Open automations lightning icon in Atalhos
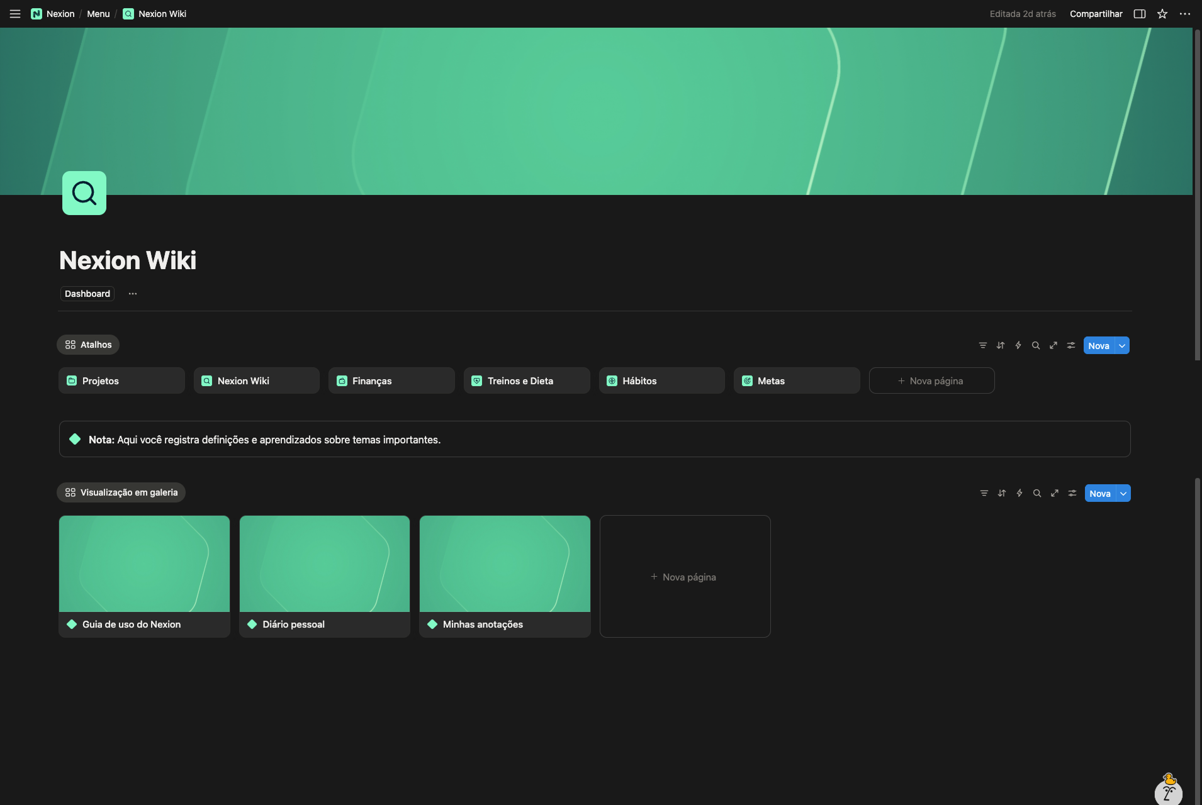 point(1018,345)
